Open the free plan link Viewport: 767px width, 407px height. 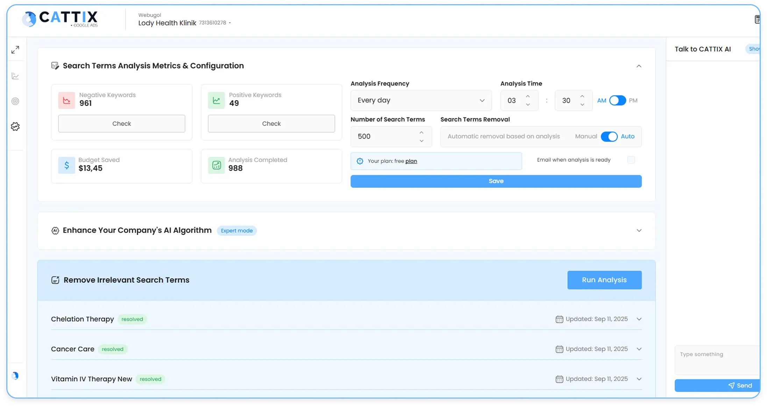411,161
